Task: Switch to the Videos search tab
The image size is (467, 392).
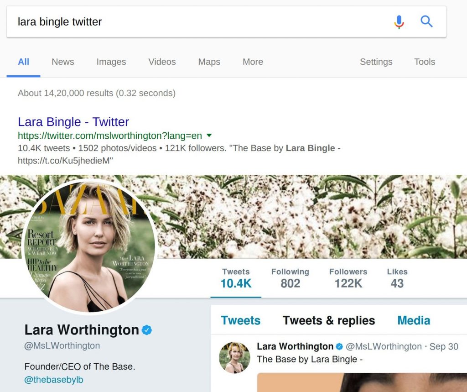Action: click(162, 62)
